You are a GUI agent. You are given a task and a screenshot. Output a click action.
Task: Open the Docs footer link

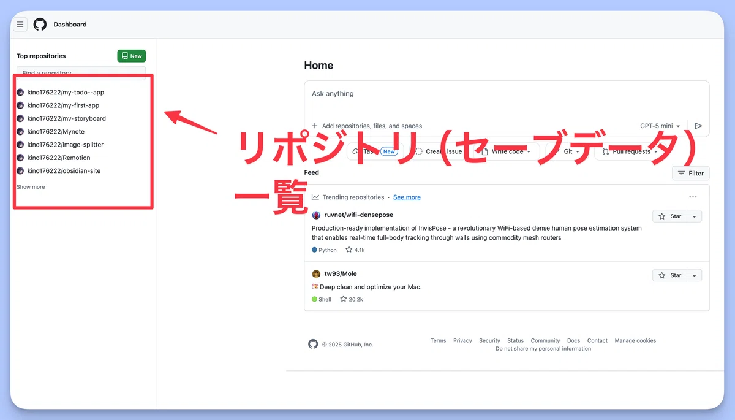point(573,341)
